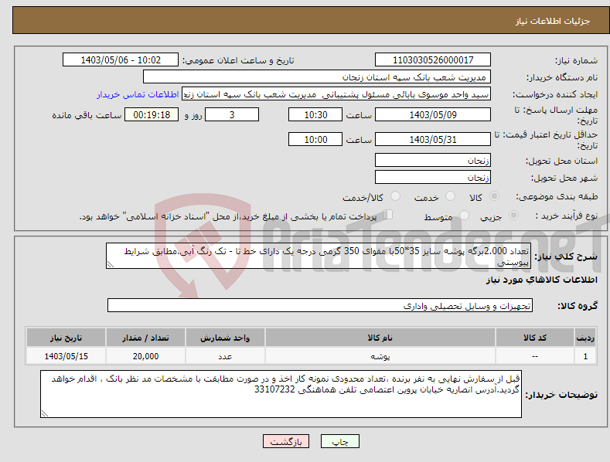Image resolution: width=610 pixels, height=462 pixels.
Task: Click the نوع فرآیند خرید label
Action: point(567,216)
